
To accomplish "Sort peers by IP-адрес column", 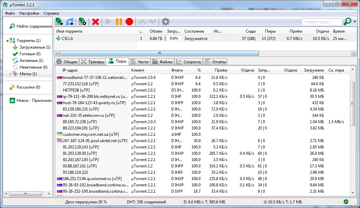I will (93, 70).
